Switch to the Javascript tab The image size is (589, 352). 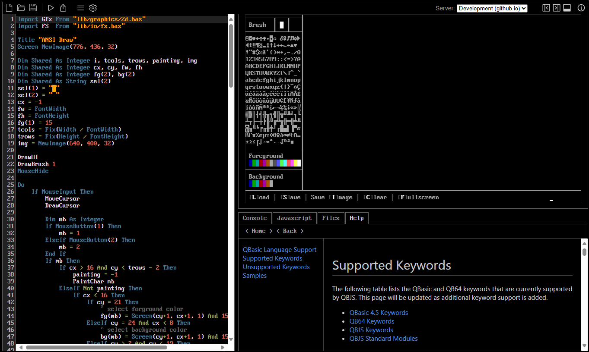click(x=294, y=218)
